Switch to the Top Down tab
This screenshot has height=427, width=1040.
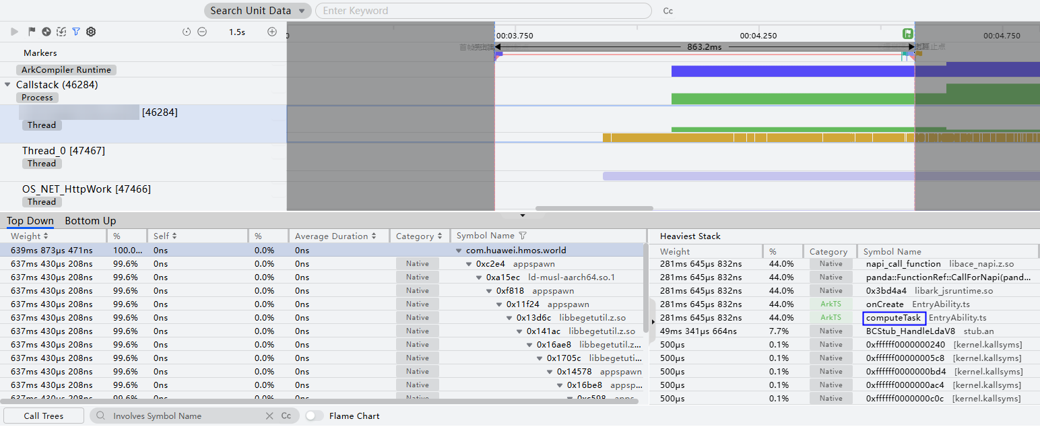30,221
